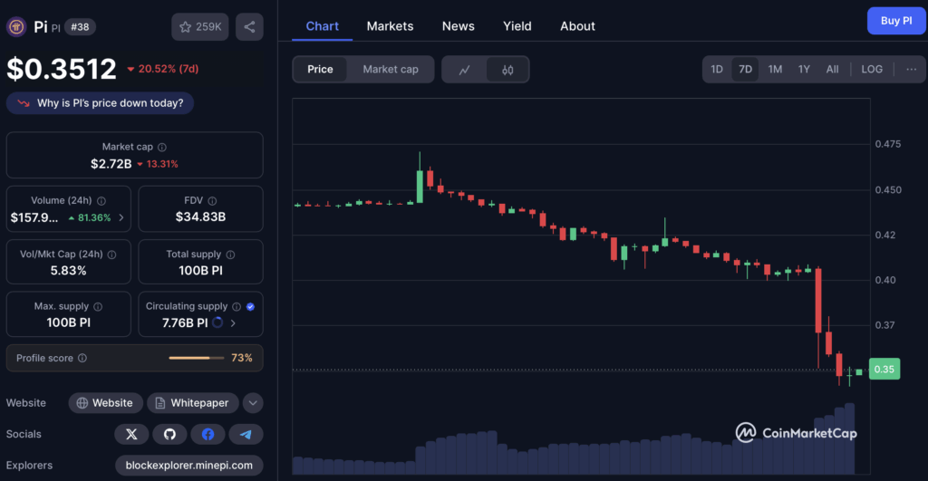This screenshot has width=928, height=481.
Task: Open the GitHub social link
Action: coord(169,434)
